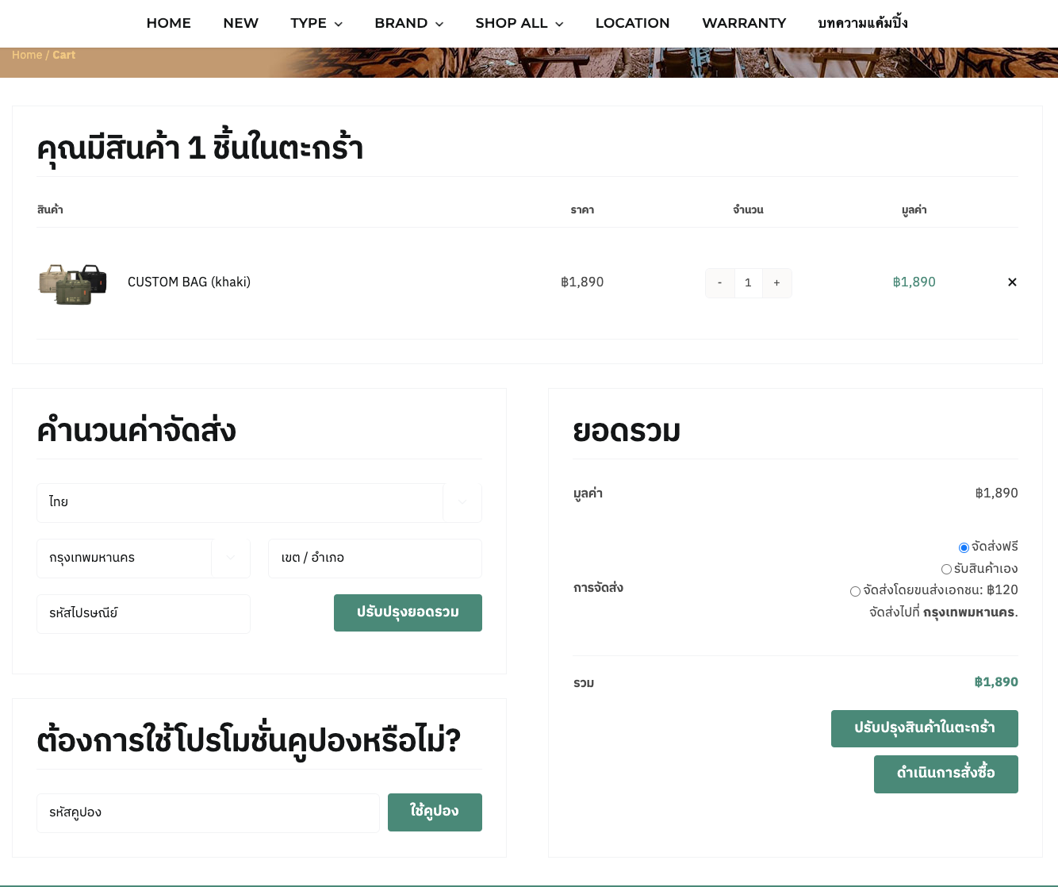
Task: Remove CUSTOM BAG item with the X icon
Action: click(x=1012, y=282)
